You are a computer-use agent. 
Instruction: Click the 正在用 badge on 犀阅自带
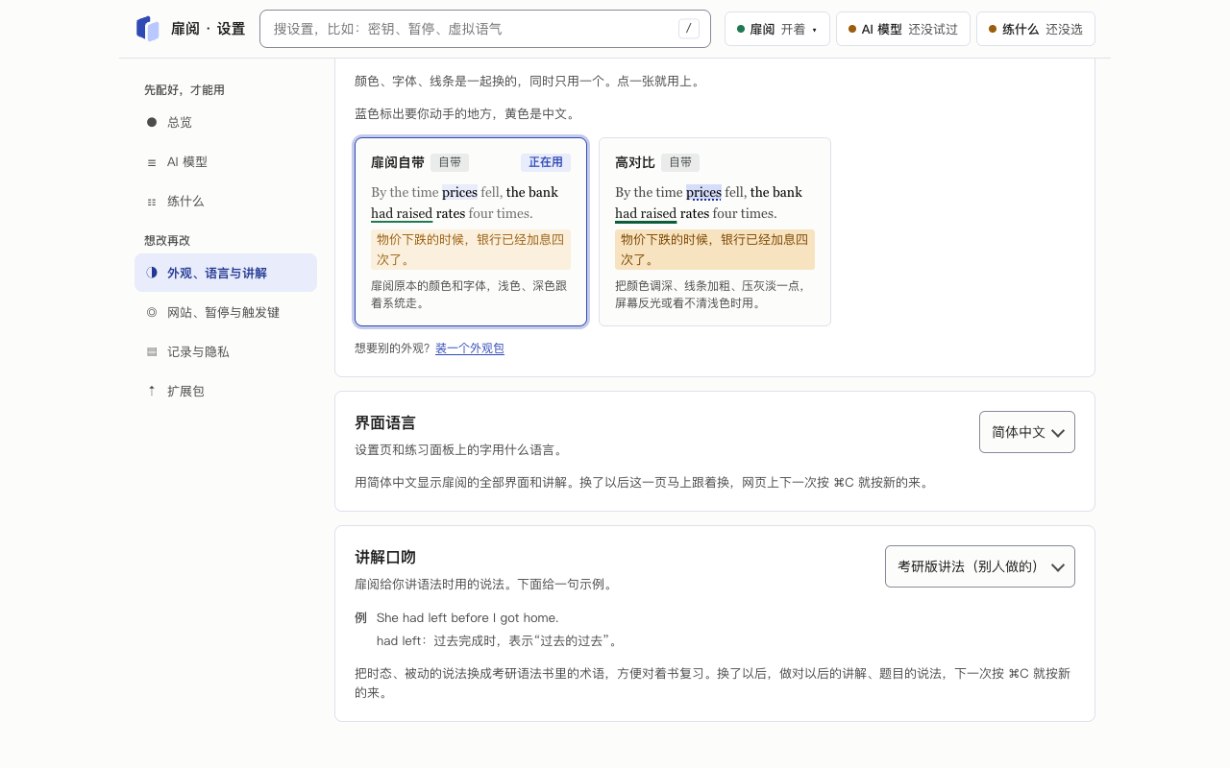coord(546,162)
